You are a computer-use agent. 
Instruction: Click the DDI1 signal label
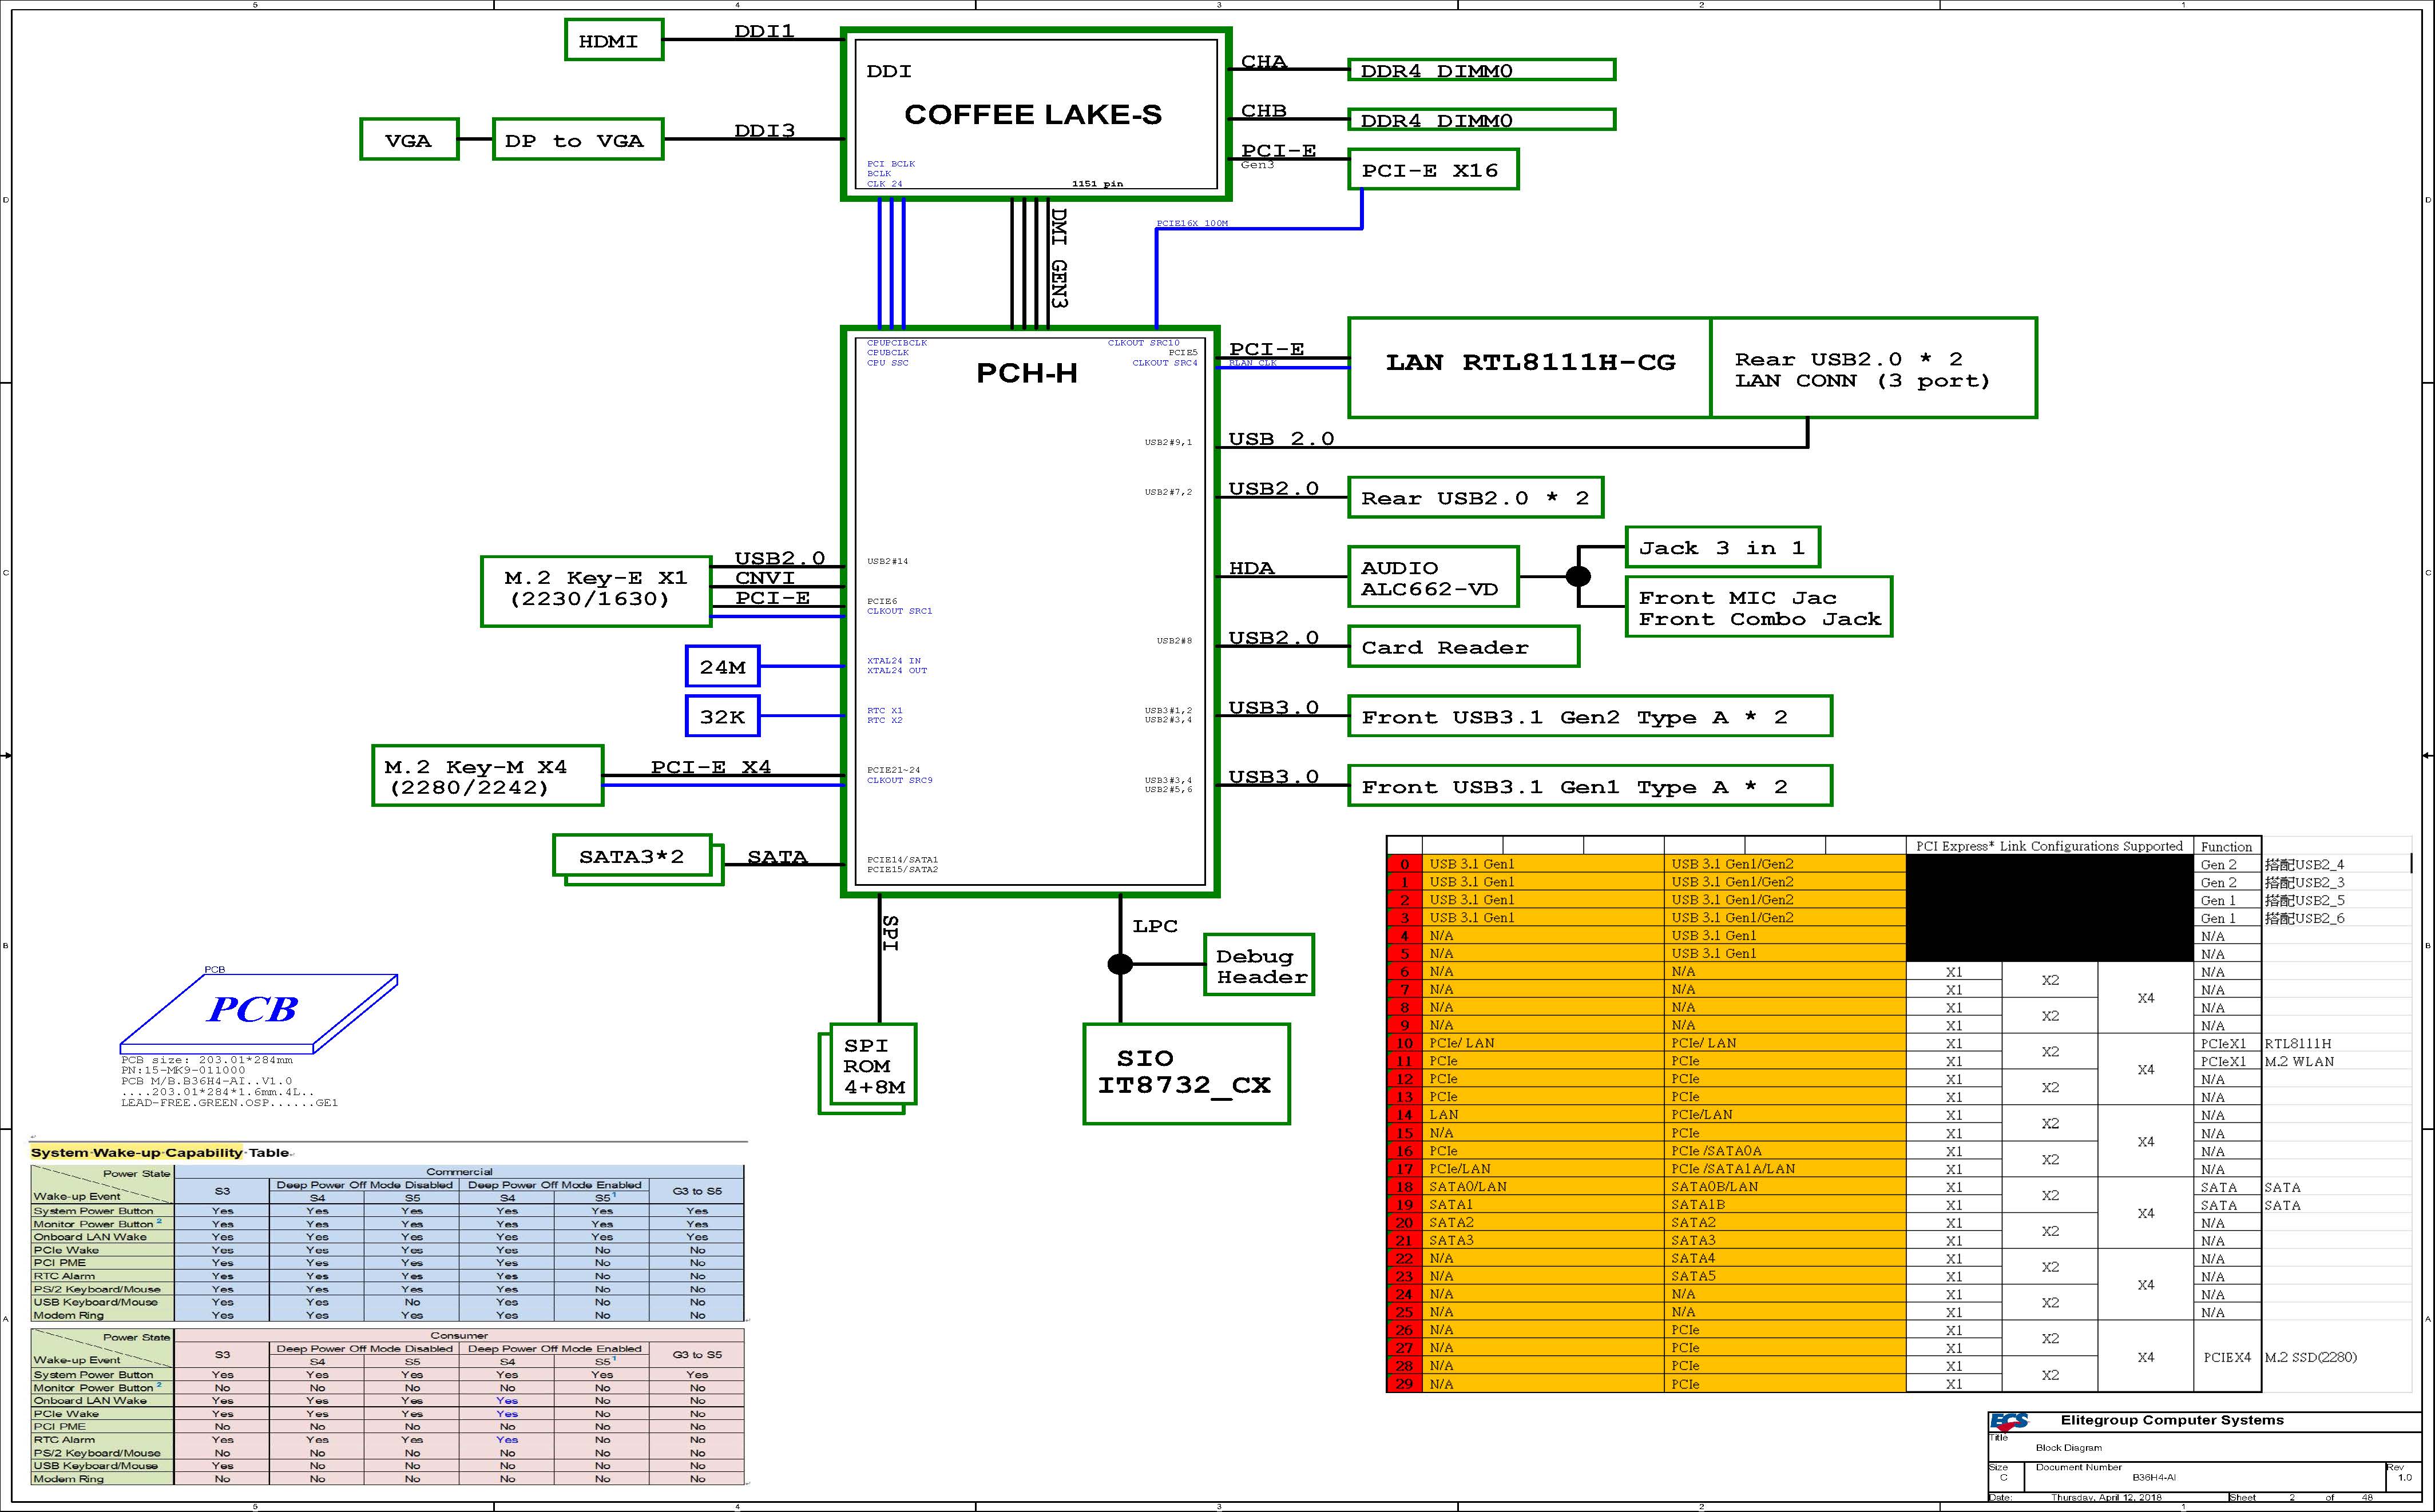(764, 31)
